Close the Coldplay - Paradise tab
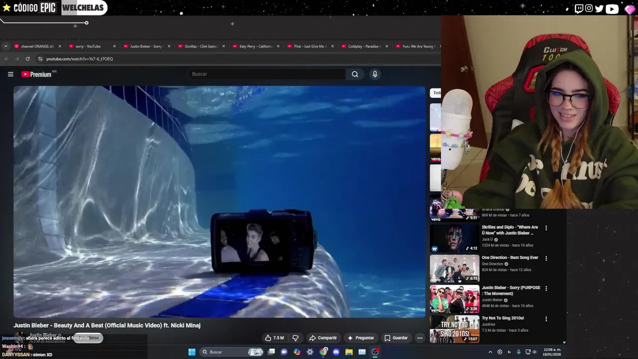Screen dimensions: 638x359 coord(387,46)
